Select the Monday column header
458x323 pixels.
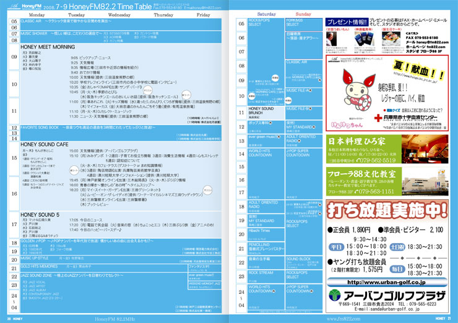point(37,15)
